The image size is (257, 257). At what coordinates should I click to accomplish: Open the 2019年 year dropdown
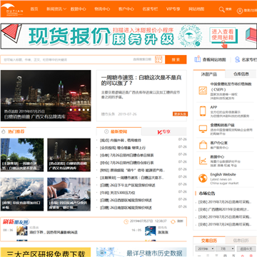pos(204,249)
